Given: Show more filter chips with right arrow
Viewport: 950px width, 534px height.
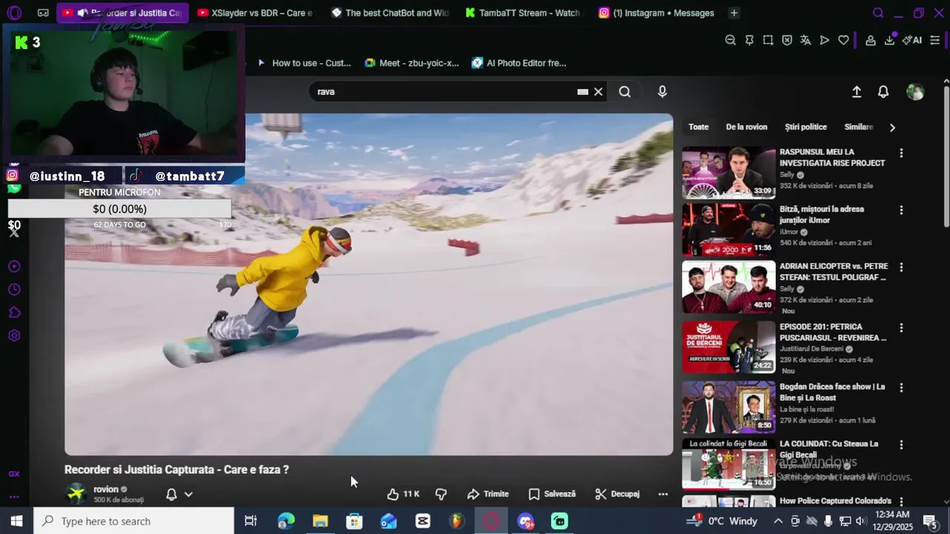Looking at the screenshot, I should pyautogui.click(x=892, y=128).
